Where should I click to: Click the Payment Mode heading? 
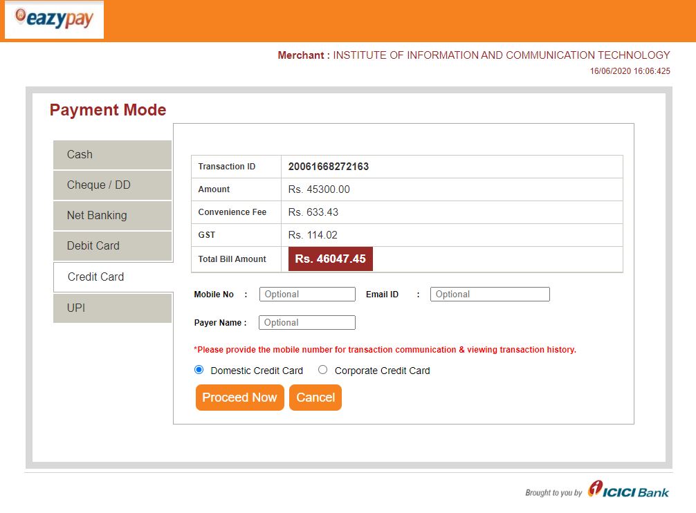pyautogui.click(x=107, y=109)
